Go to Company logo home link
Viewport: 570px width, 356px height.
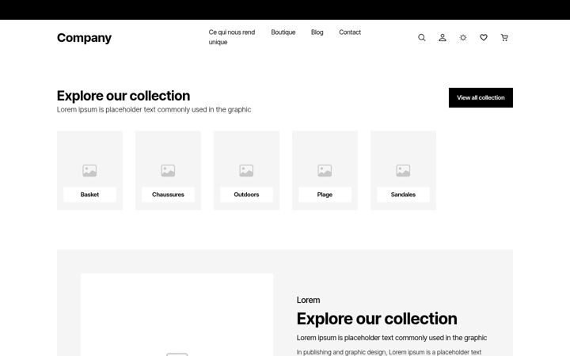[84, 38]
